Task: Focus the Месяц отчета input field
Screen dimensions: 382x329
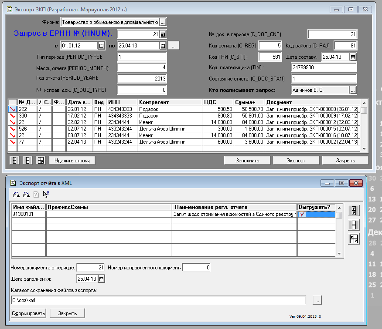Action: point(142,67)
